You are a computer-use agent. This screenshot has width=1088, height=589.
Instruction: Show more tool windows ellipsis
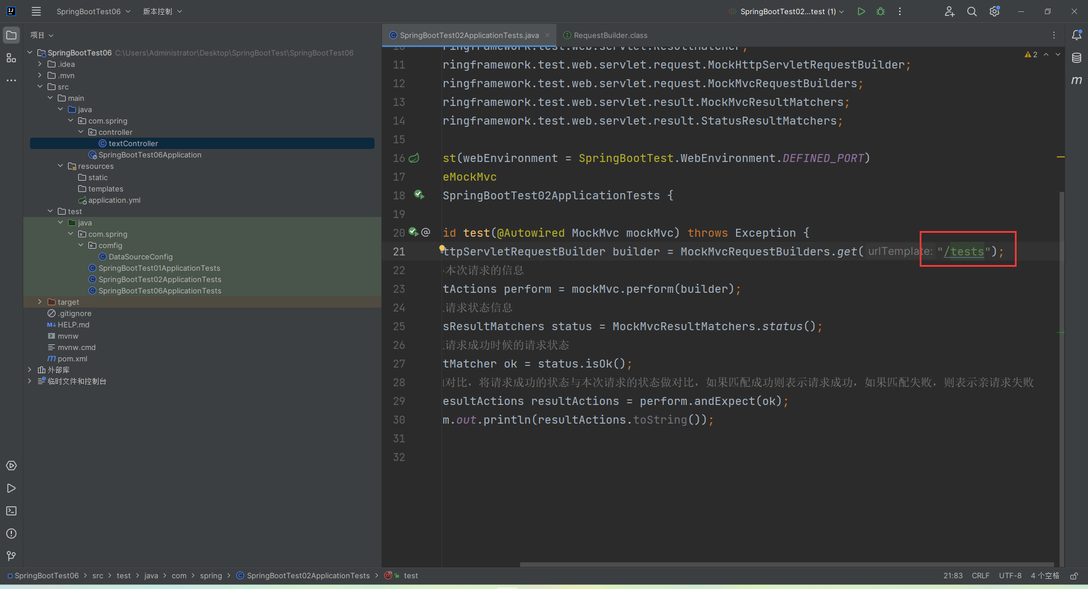[x=11, y=80]
